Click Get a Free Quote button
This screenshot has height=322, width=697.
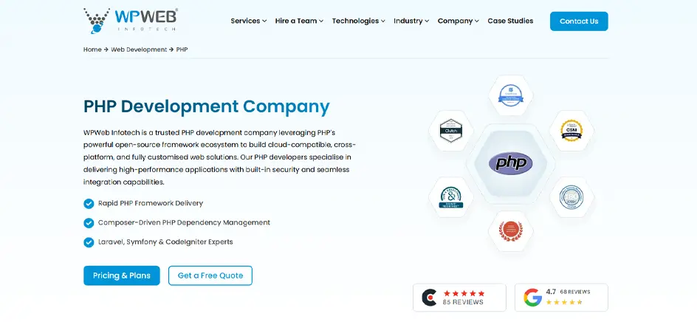click(x=210, y=275)
